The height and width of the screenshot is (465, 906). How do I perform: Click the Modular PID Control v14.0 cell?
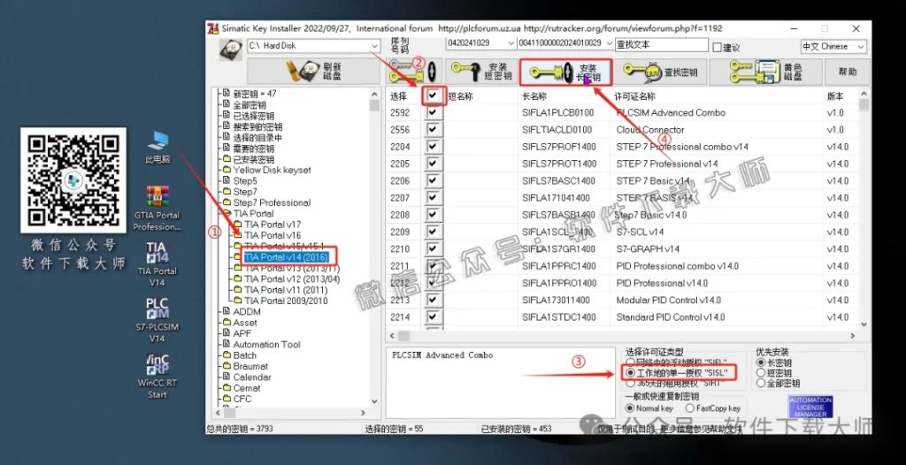[668, 301]
